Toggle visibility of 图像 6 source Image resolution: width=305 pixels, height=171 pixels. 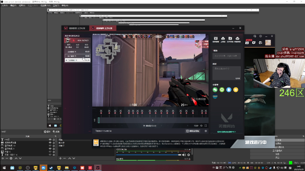(50, 152)
